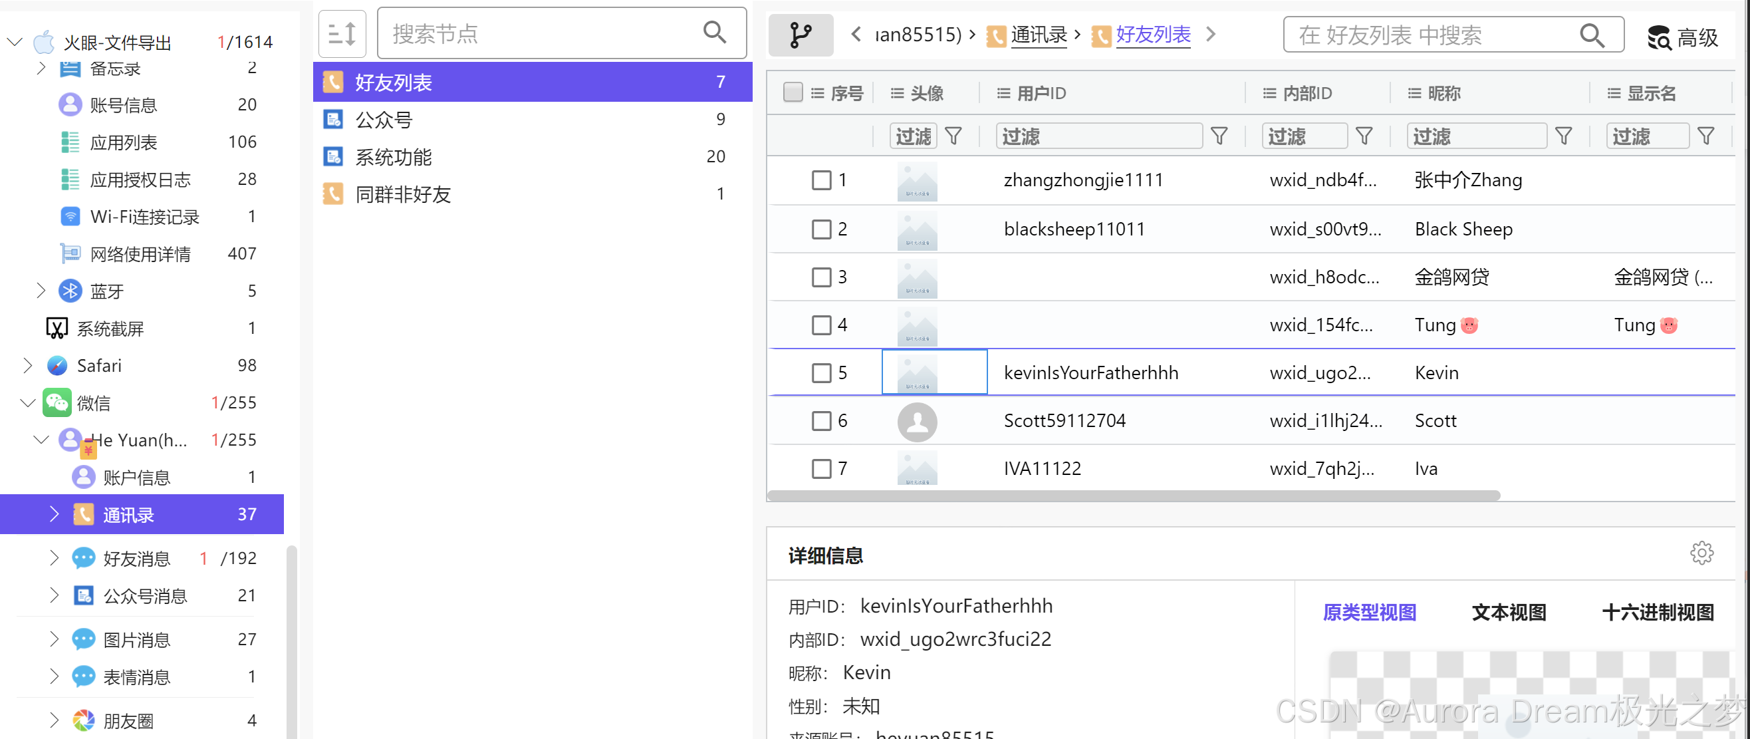
Task: Check the box for row 1 zhangzhongjie1111
Action: click(x=821, y=180)
